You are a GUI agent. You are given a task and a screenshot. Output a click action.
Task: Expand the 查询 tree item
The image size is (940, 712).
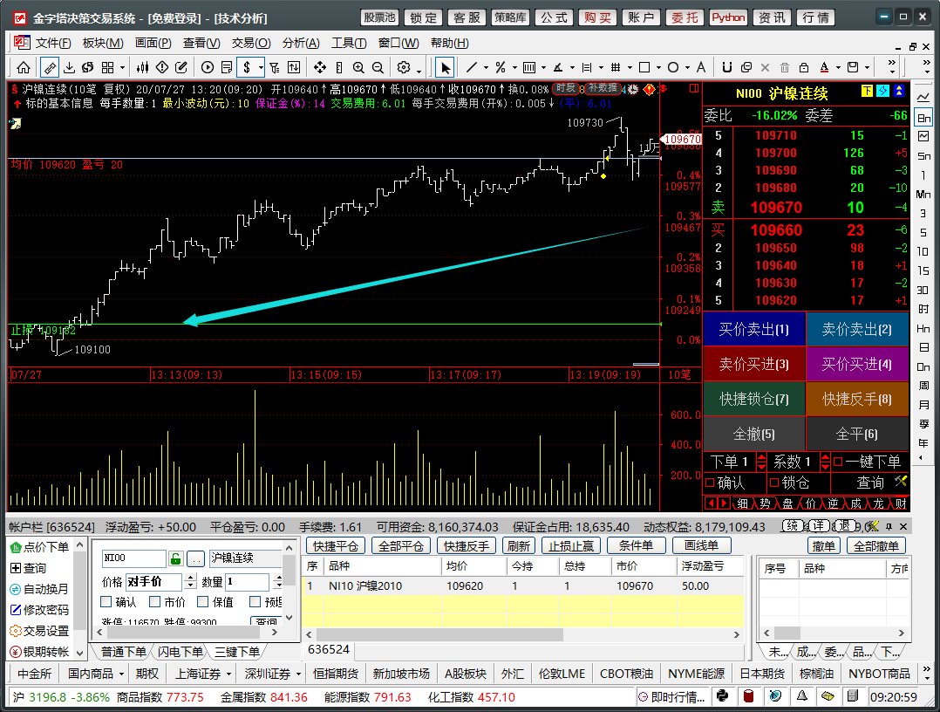click(15, 567)
